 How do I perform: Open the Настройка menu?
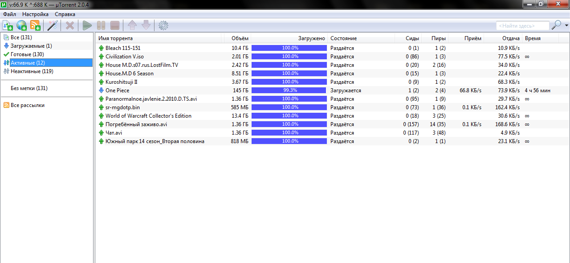35,14
